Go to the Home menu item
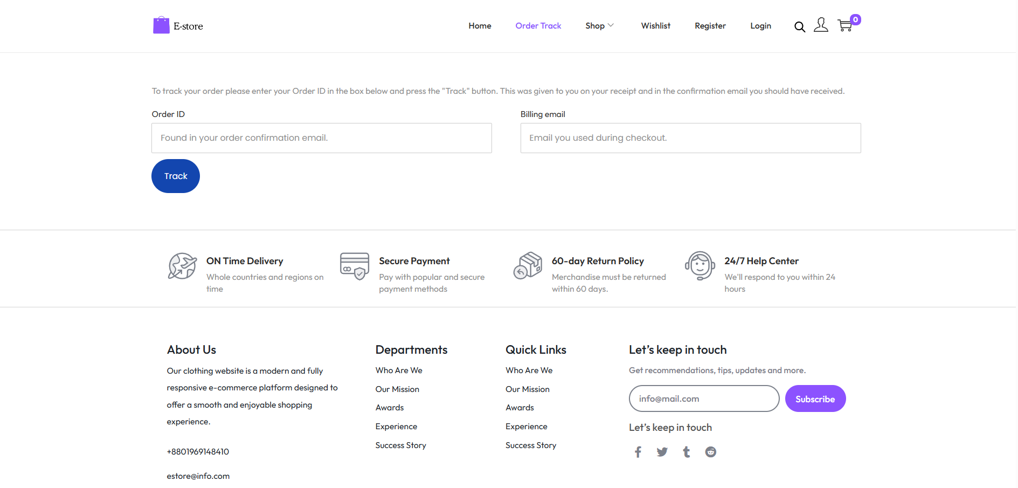The width and height of the screenshot is (1018, 488). [480, 26]
